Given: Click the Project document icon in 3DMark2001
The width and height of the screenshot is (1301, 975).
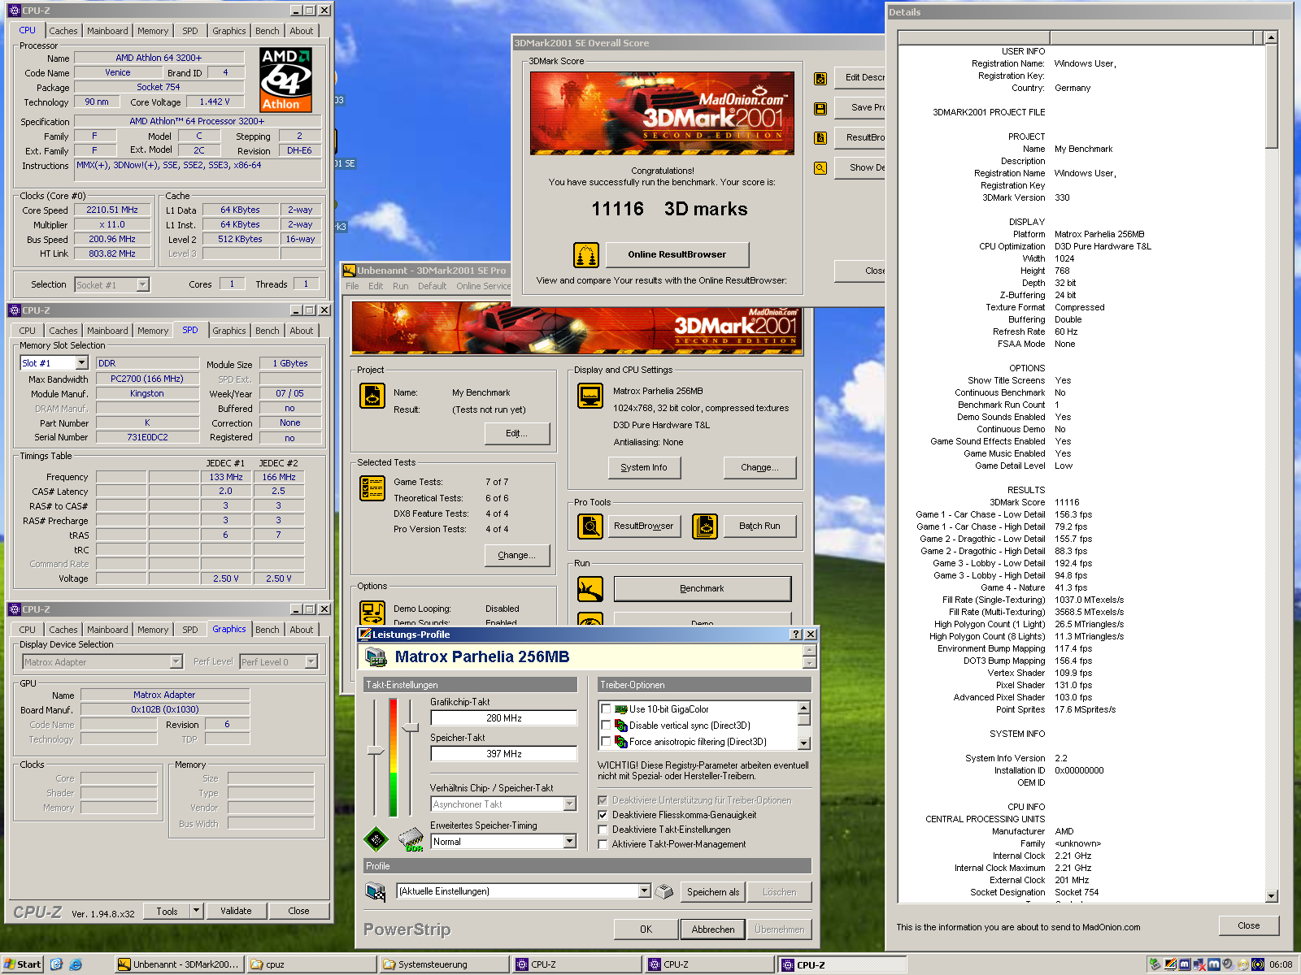Looking at the screenshot, I should click(372, 396).
